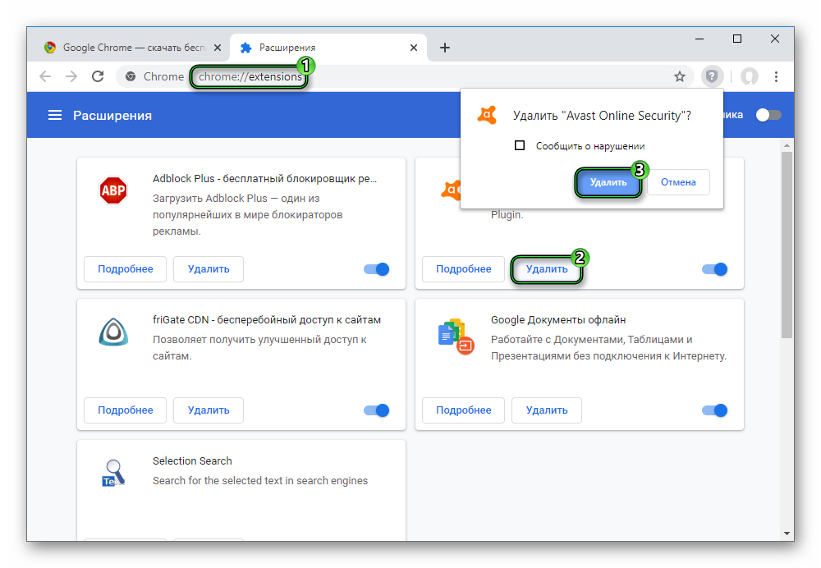Click Удалить on the Avast extension card

547,269
